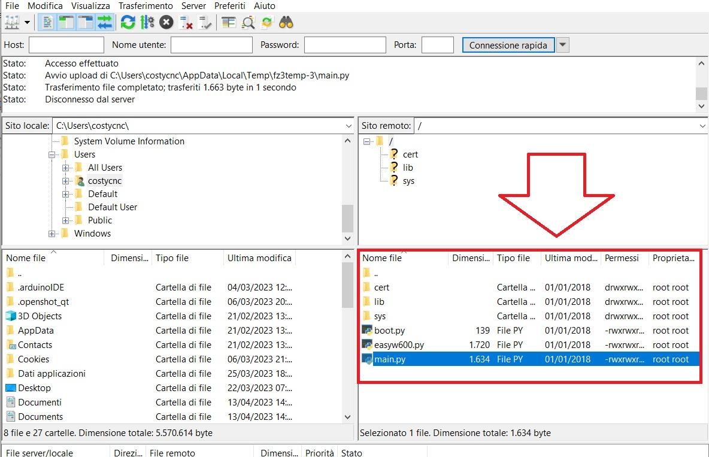The image size is (709, 457).
Task: Expand the All Users folder
Action: (x=65, y=168)
